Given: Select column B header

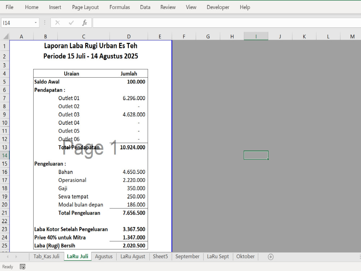Looking at the screenshot, I should point(45,36).
